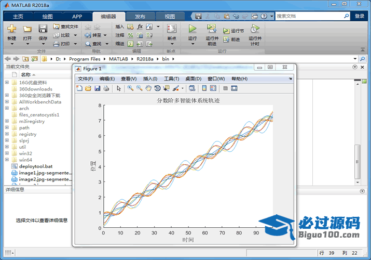Select the Rotate 3D tool in Figure 1
Viewport: 371px width, 260px height.
pyautogui.click(x=157, y=88)
